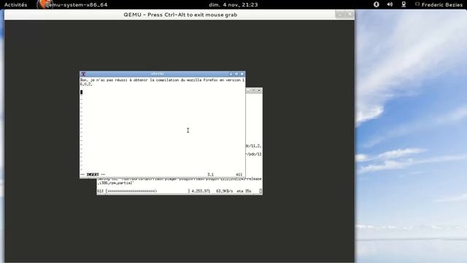Viewport: 467px width, 263px height.
Task: Minimize the rear terminal window
Action: [x=248, y=91]
